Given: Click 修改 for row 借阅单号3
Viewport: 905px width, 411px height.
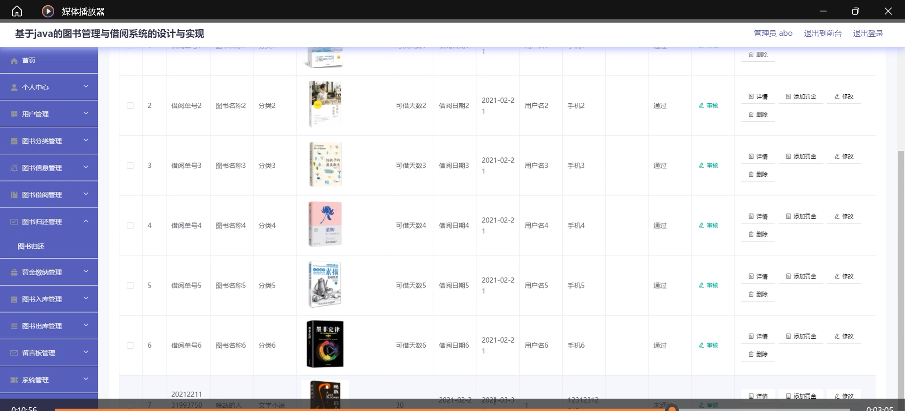Looking at the screenshot, I should tap(844, 156).
